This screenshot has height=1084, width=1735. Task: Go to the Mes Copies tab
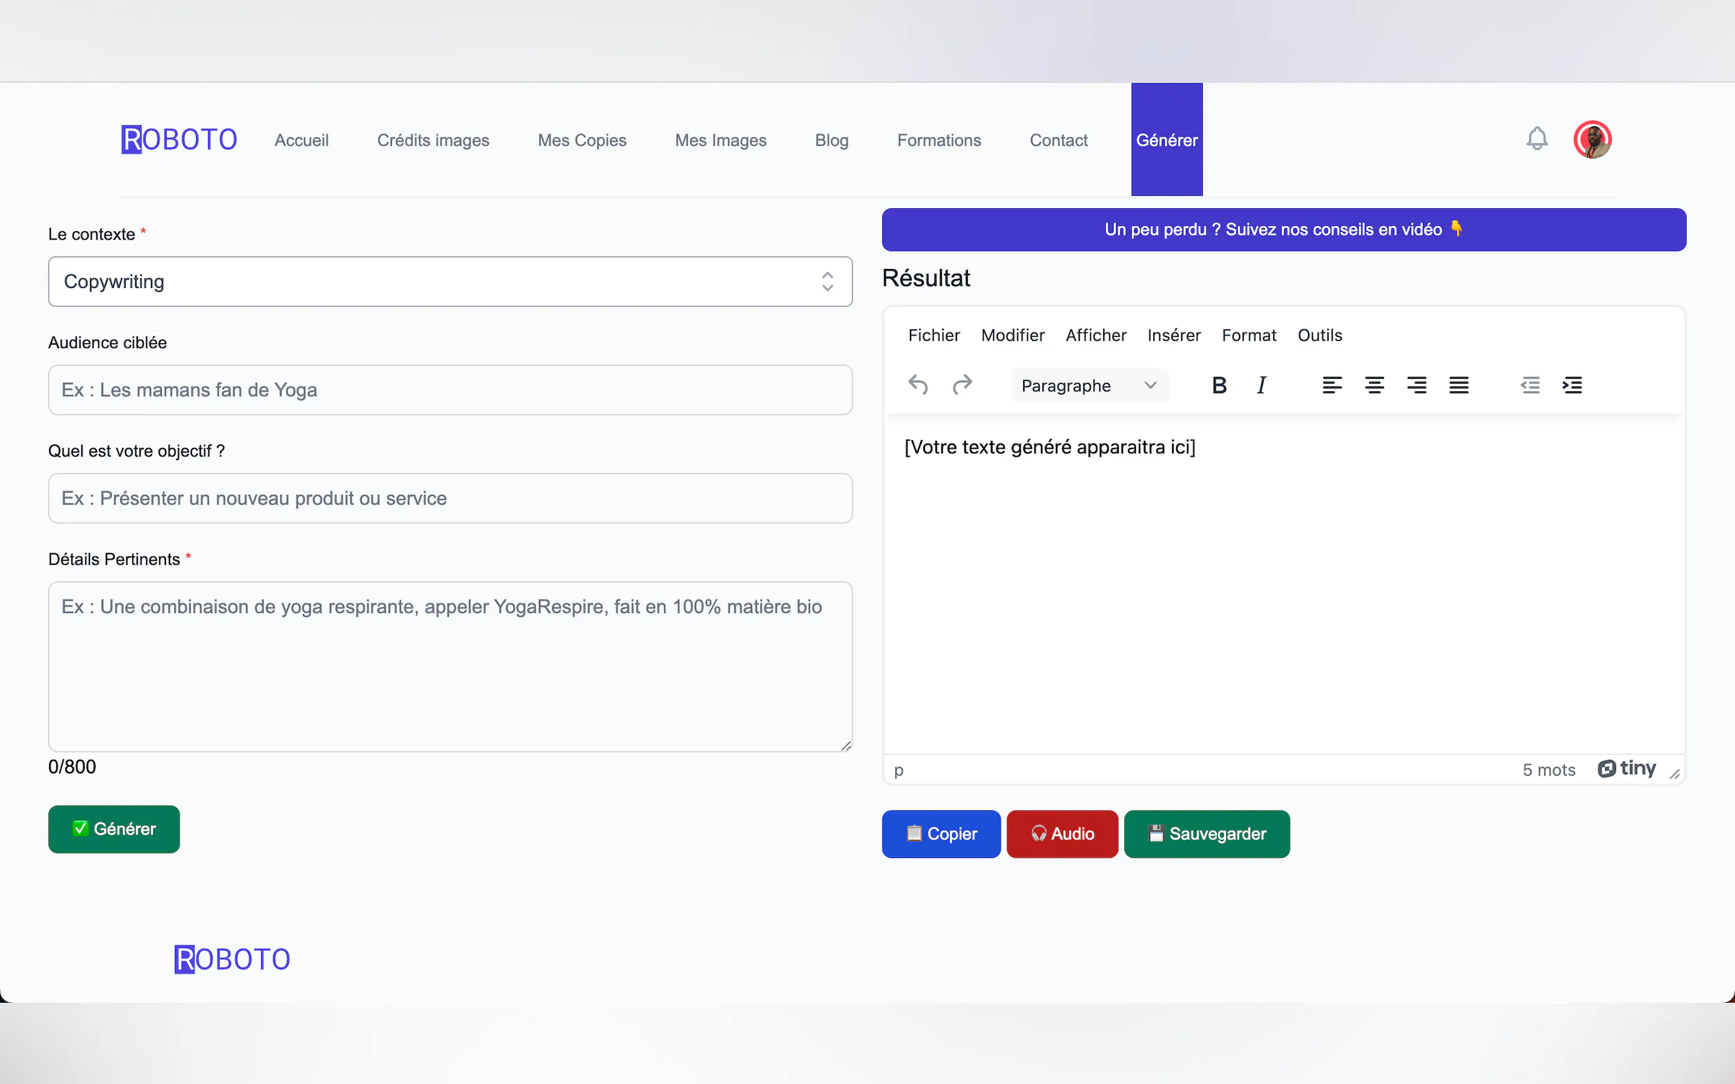582,140
